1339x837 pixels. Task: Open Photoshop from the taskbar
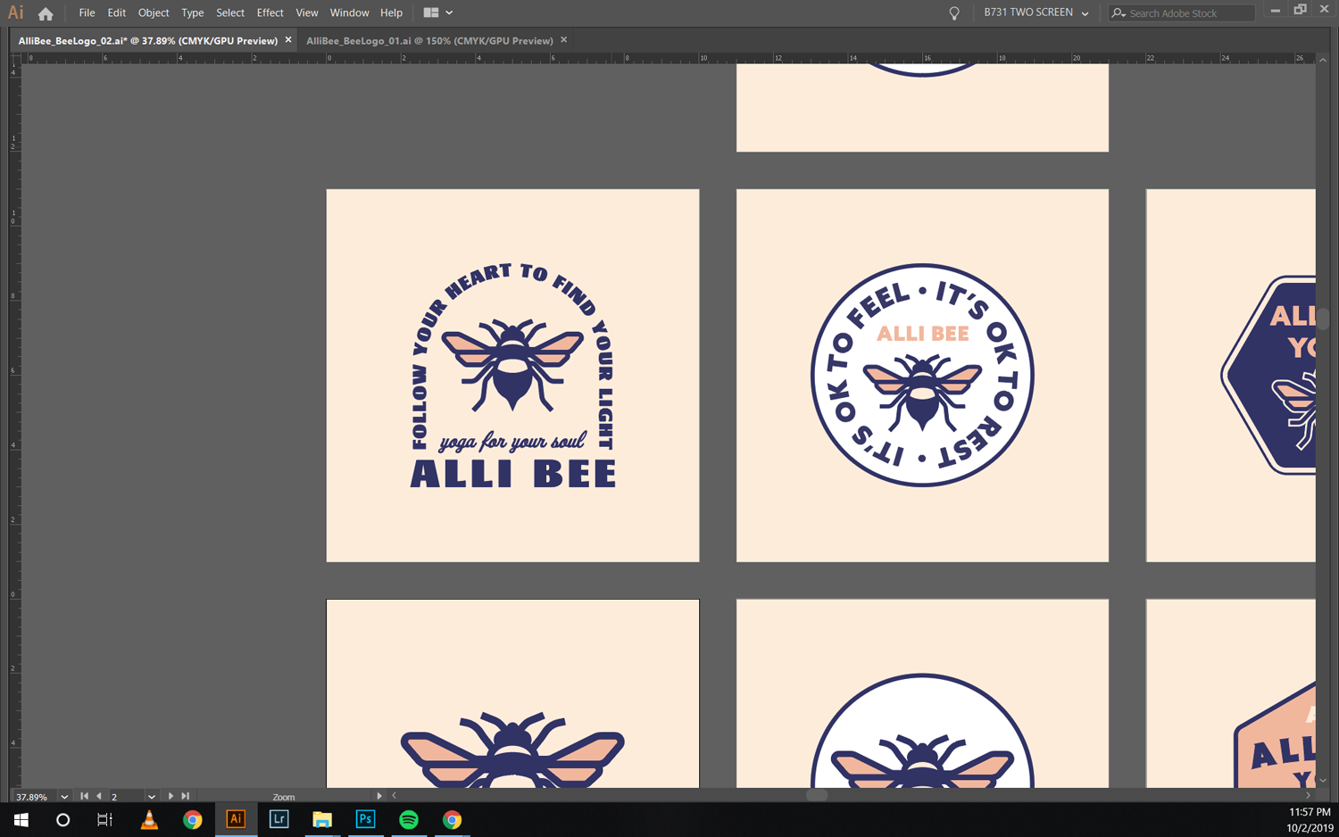click(x=365, y=819)
